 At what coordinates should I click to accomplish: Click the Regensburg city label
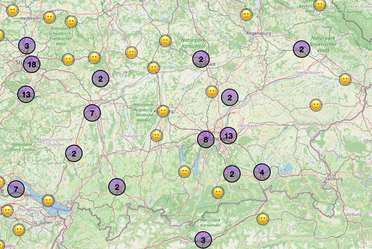click(258, 34)
